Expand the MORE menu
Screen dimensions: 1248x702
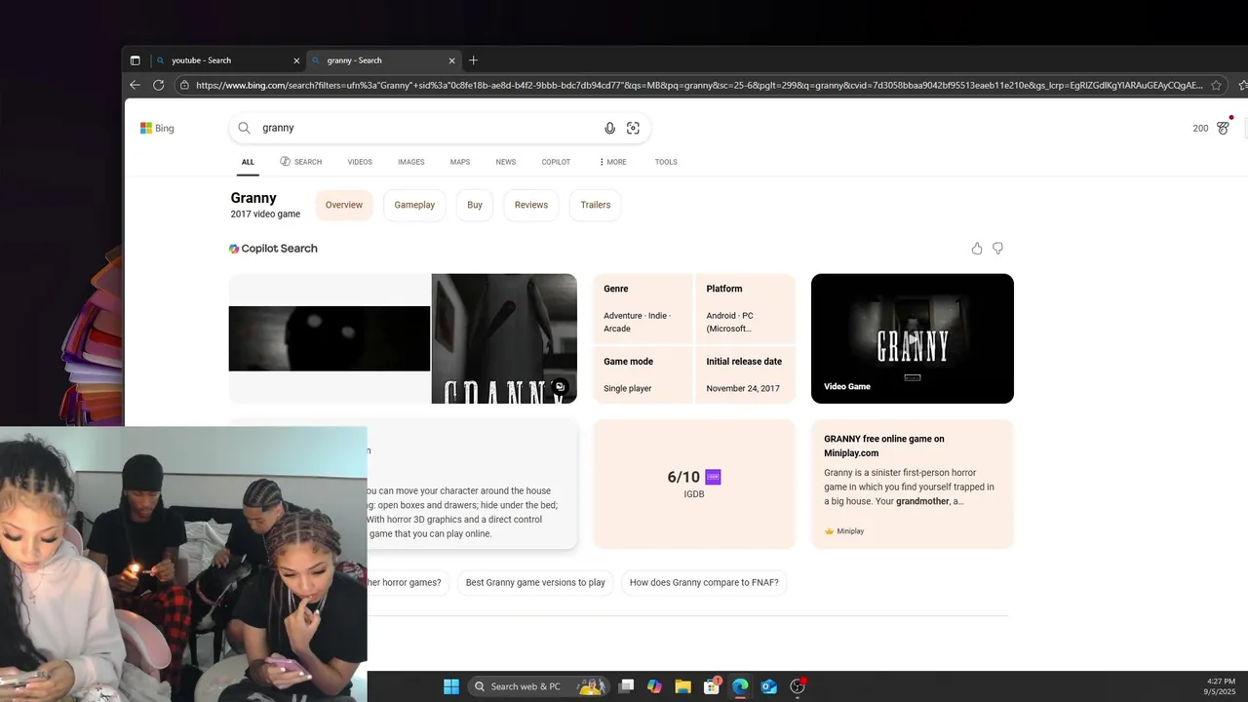pos(612,162)
